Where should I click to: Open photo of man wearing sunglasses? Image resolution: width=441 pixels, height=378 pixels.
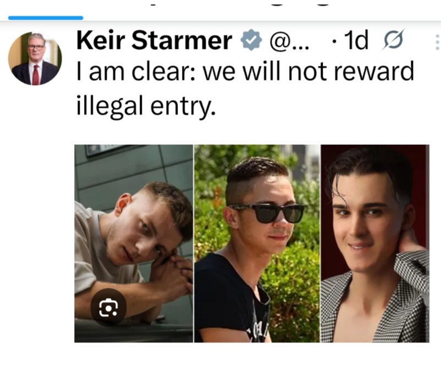pyautogui.click(x=257, y=243)
